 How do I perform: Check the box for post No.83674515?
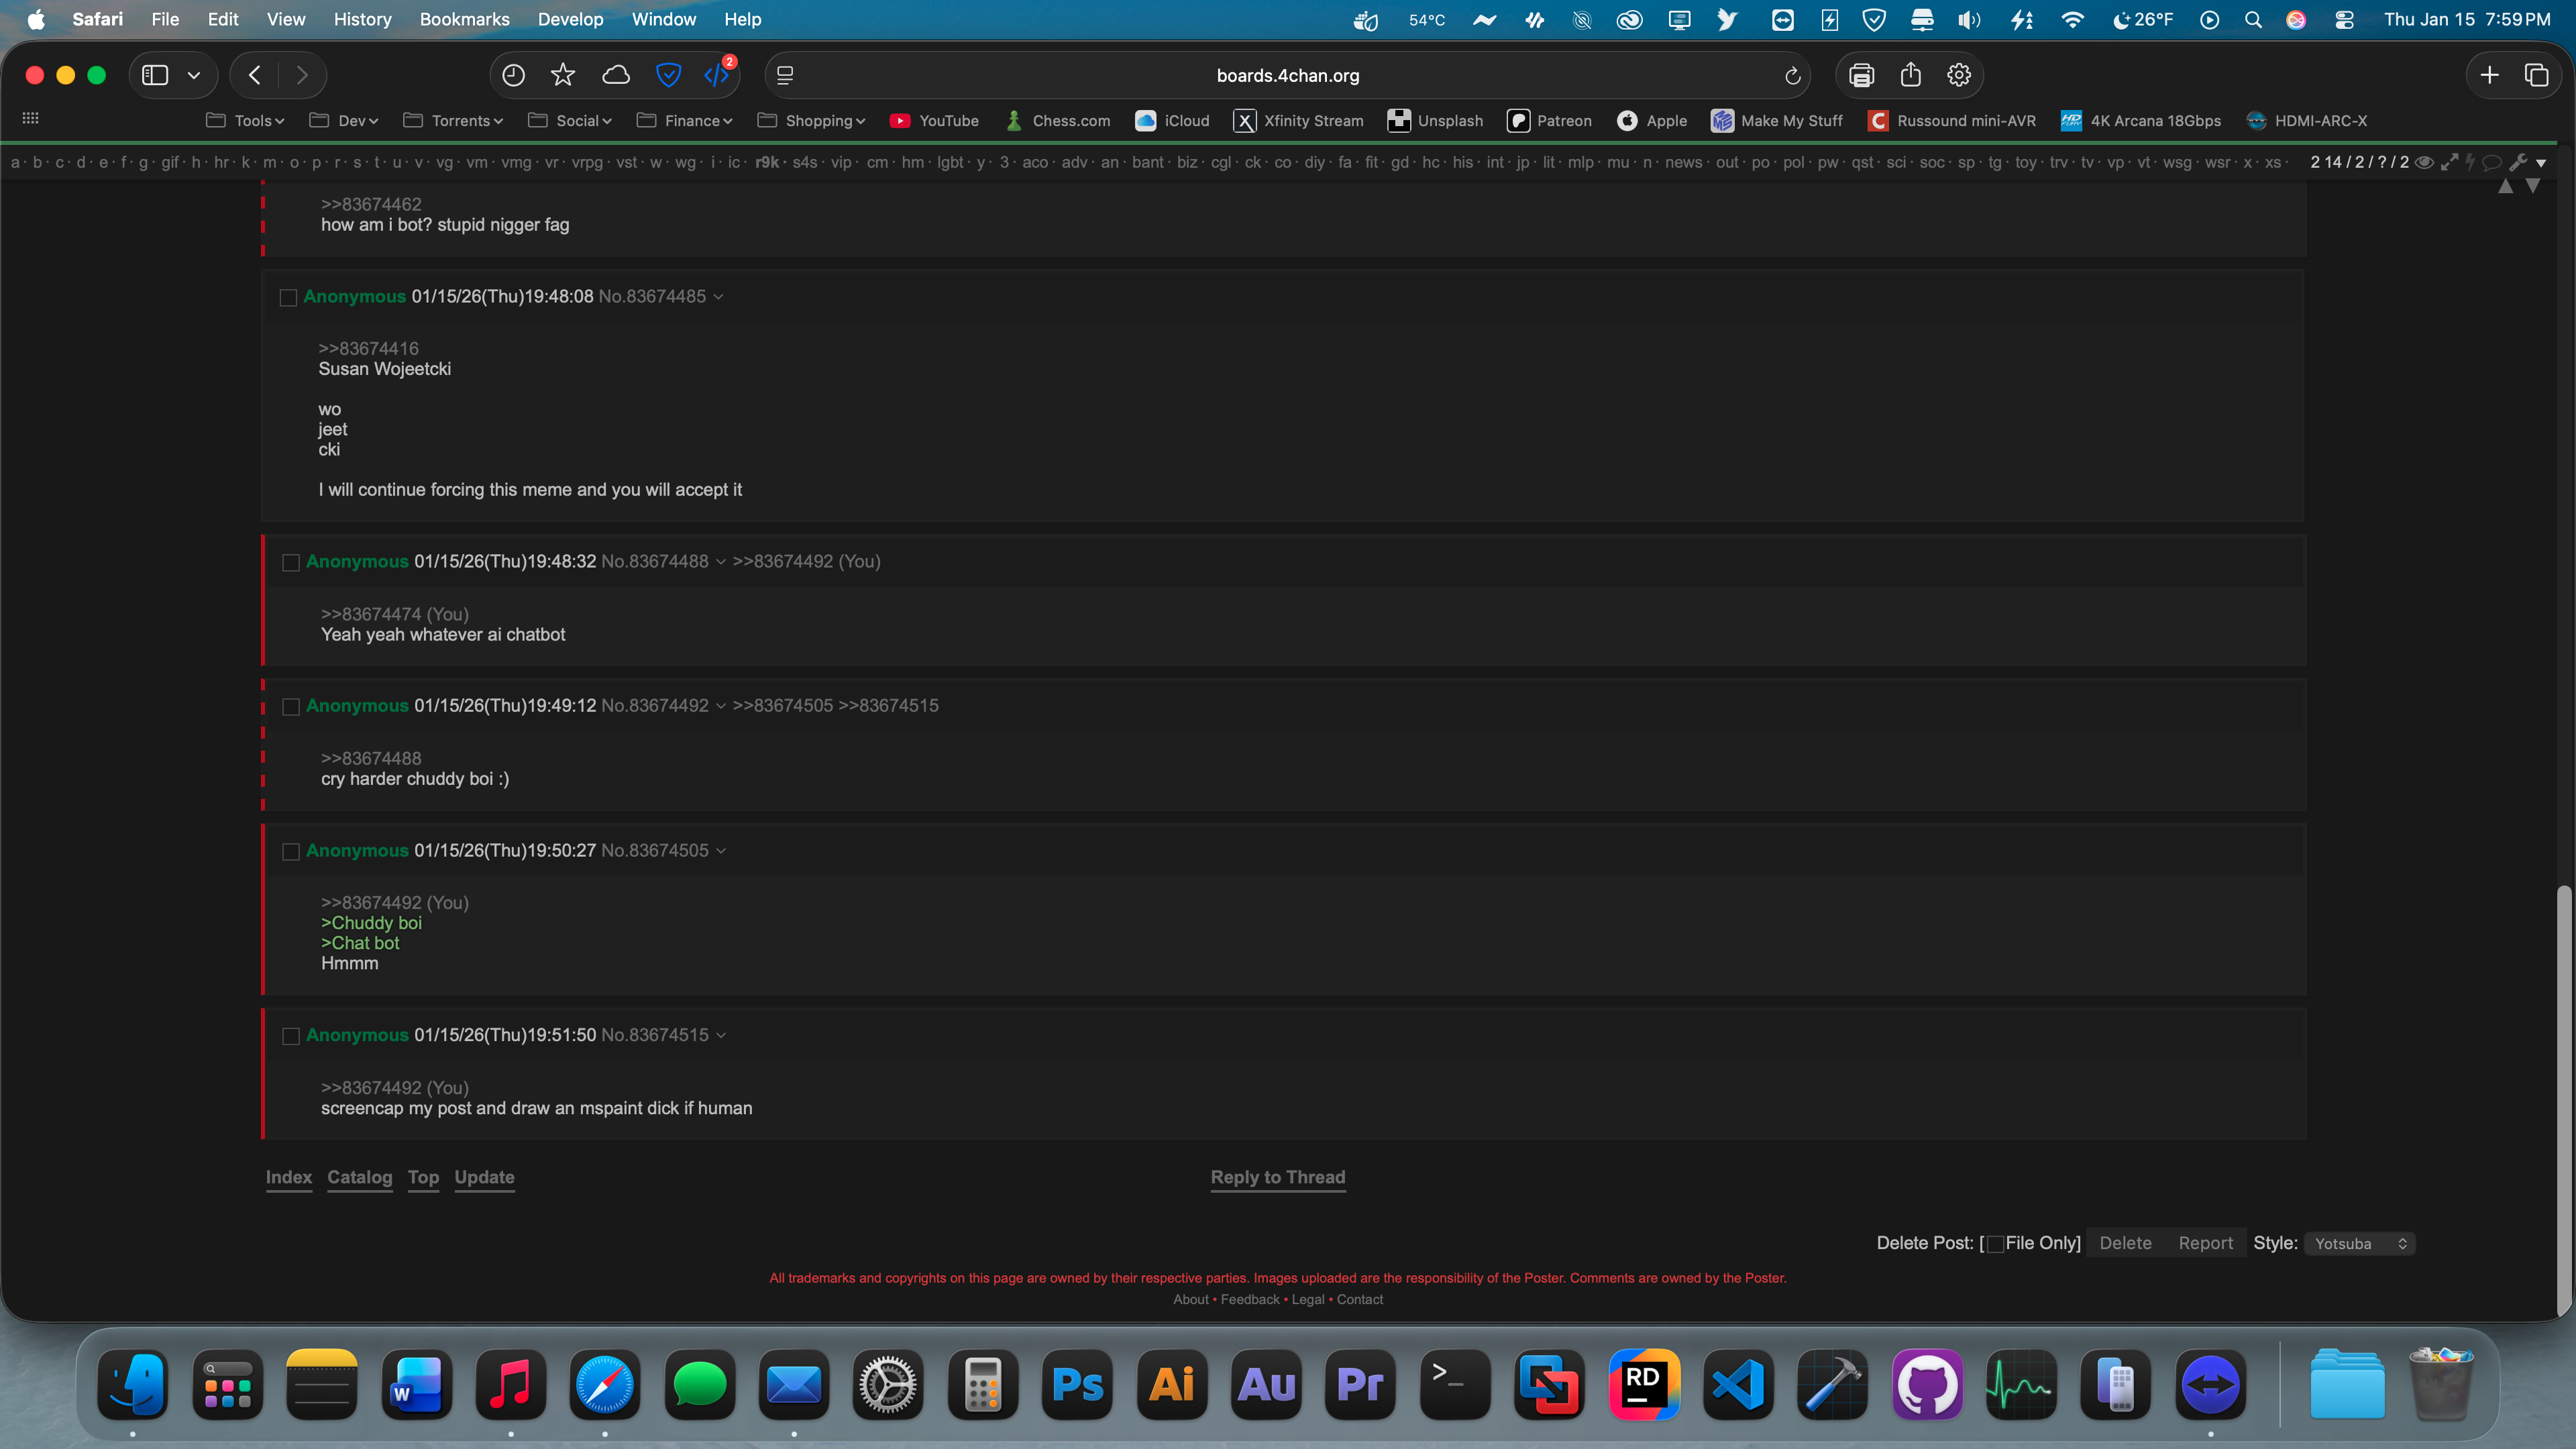pyautogui.click(x=291, y=1036)
